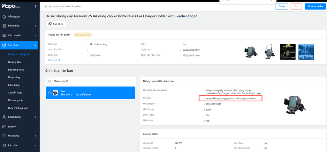Click the Vận chuyển truck icon
Image resolution: width=327 pixels, height=152 pixels.
tap(4, 35)
